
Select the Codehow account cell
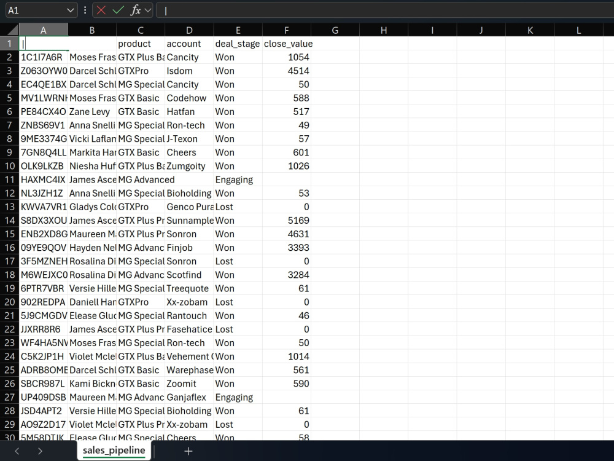(x=189, y=98)
